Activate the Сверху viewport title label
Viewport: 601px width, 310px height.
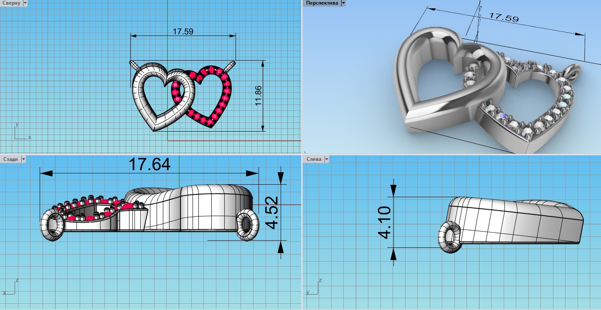click(11, 3)
